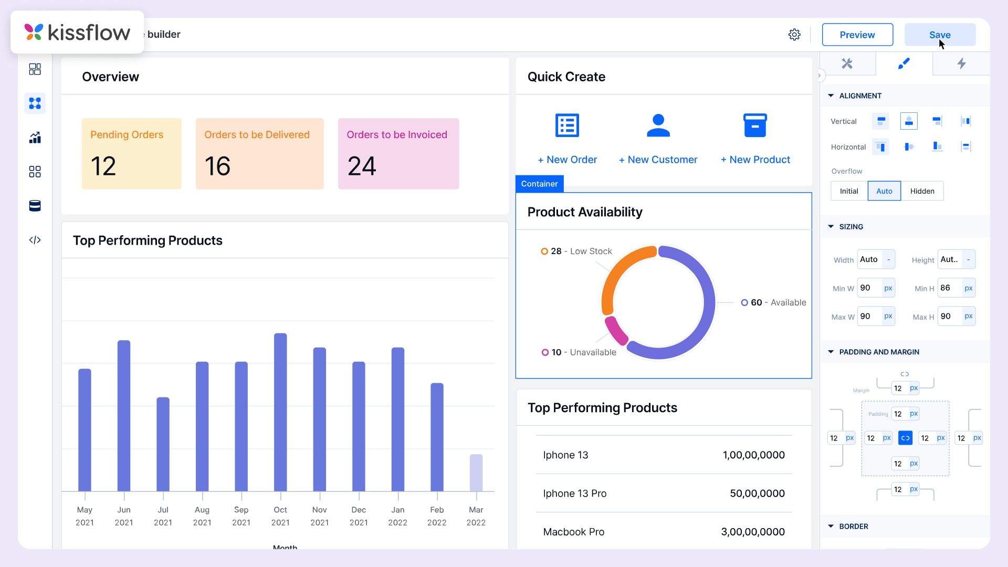Collapse the PADDING AND MARGIN section
This screenshot has height=567, width=1008.
tap(831, 352)
